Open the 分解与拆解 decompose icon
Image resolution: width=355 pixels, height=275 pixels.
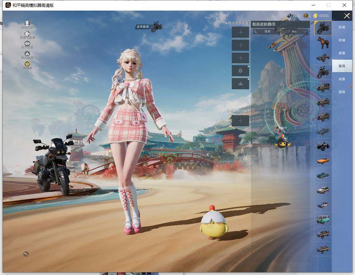click(27, 34)
